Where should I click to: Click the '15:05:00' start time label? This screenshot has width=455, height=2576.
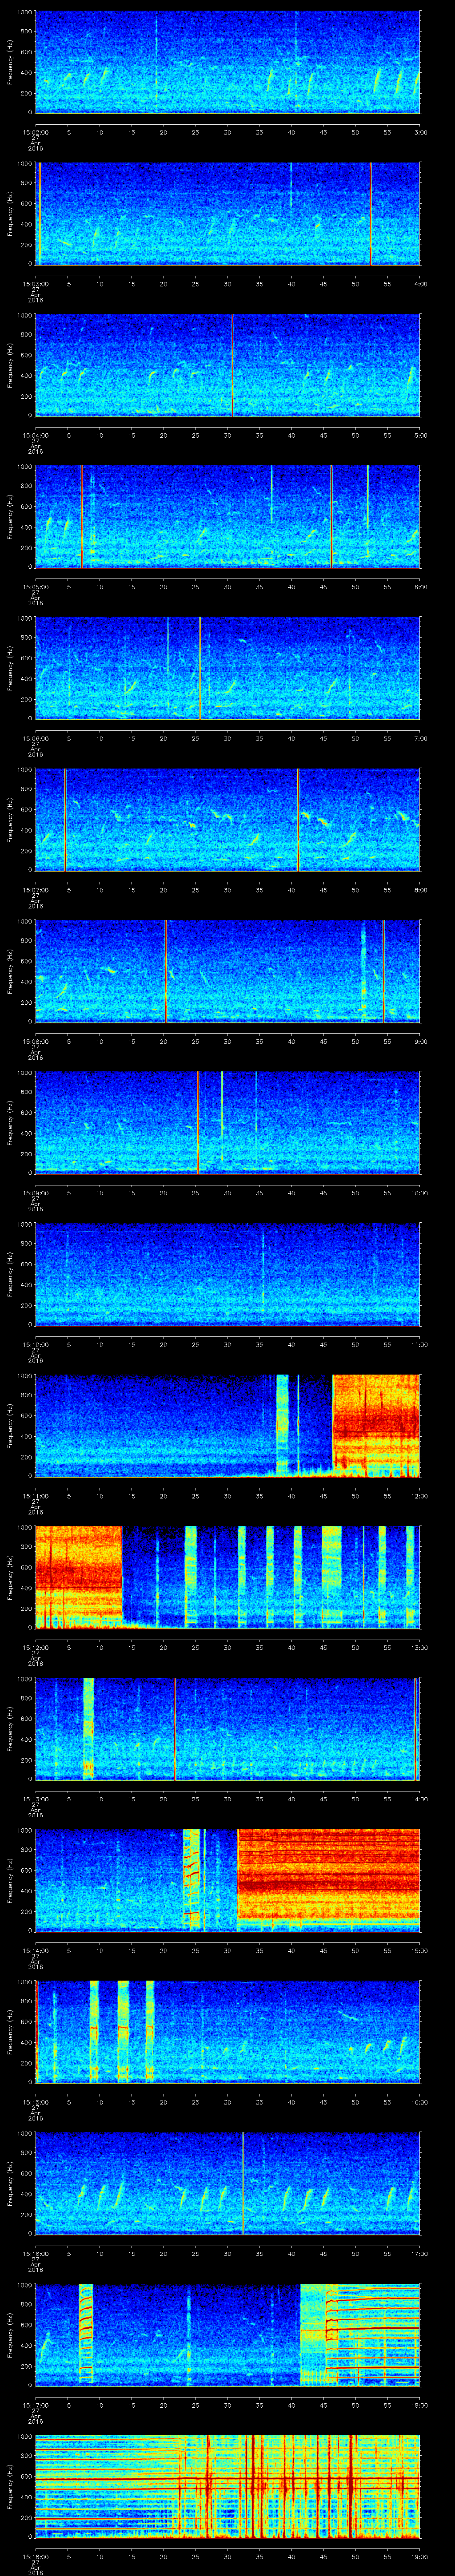[35, 586]
